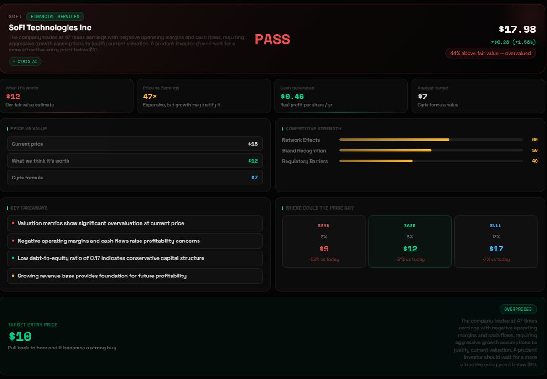Click 'Expensive, but growth may justify it' note

[182, 105]
